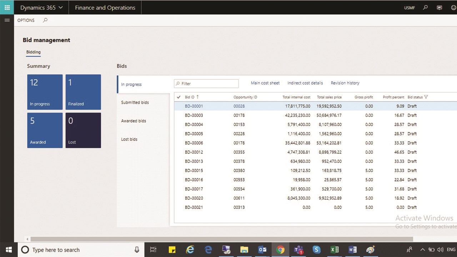The width and height of the screenshot is (457, 257).
Task: Open the 1 Finalized tile
Action: (x=83, y=92)
